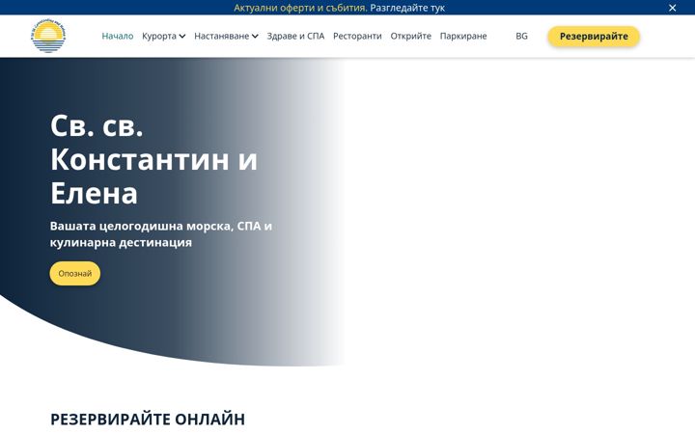
Task: Select the Курорта menu label
Action: (x=159, y=36)
